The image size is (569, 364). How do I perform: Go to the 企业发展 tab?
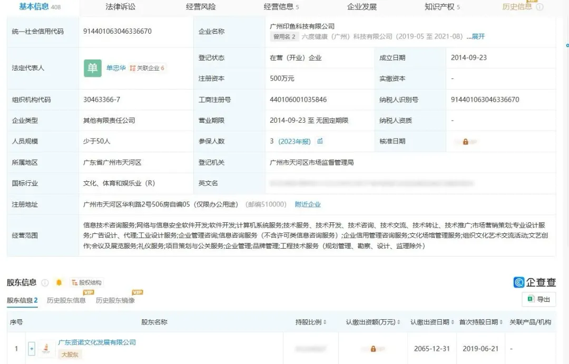pyautogui.click(x=362, y=7)
